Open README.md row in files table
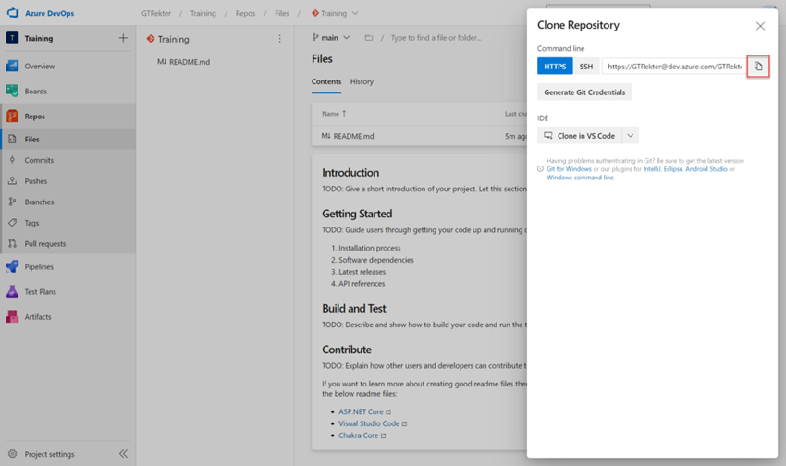Viewport: 786px width, 466px height. click(x=419, y=136)
